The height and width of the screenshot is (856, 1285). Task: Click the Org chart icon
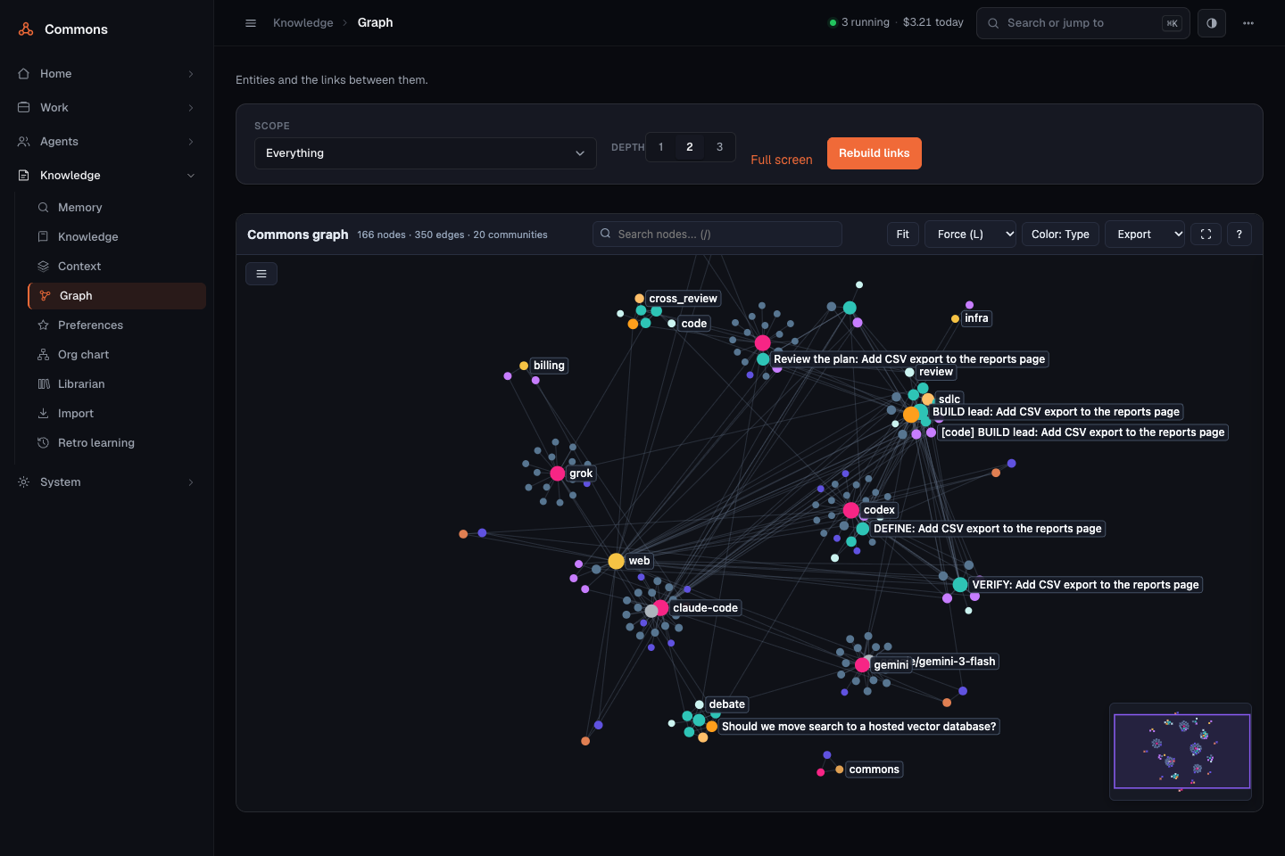point(43,355)
